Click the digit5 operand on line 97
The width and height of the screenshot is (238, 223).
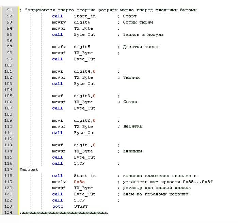coord(82,47)
